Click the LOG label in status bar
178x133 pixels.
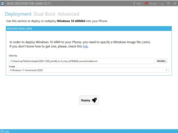7,132
